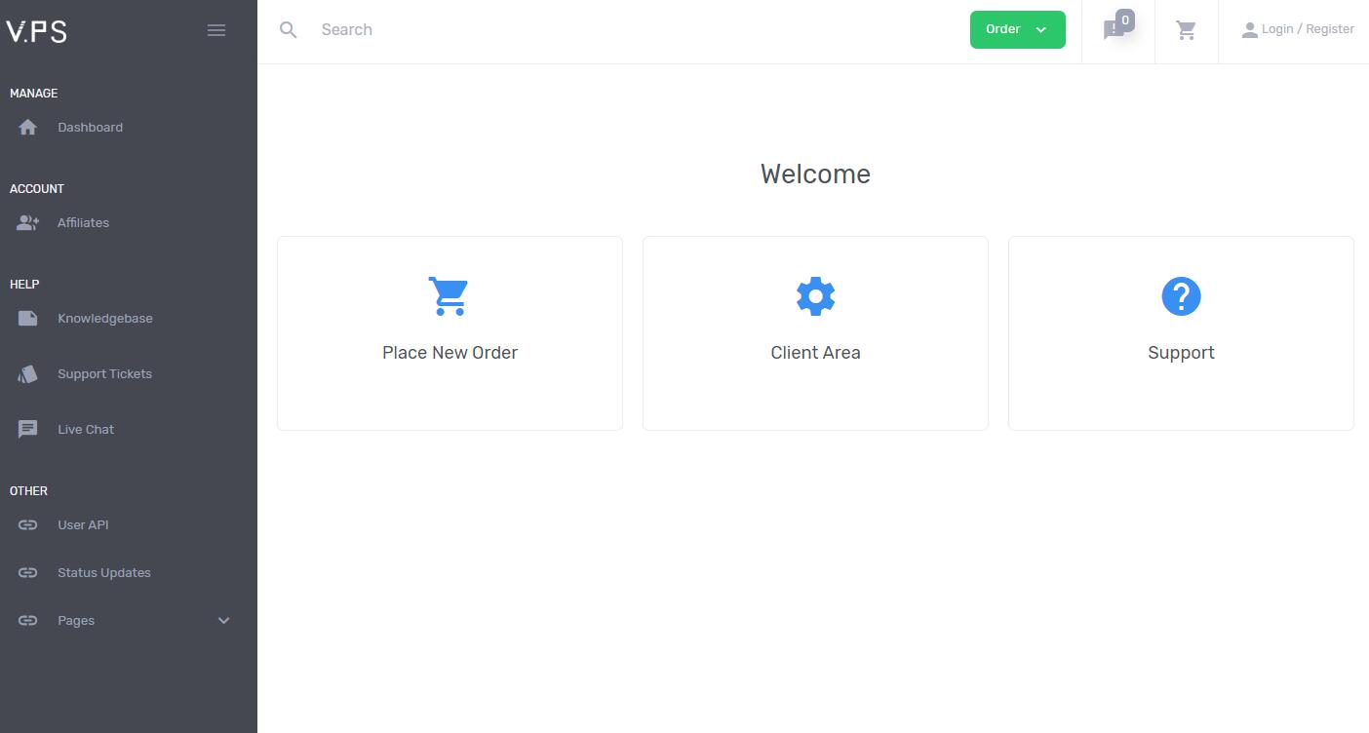Screen dimensions: 1369x733
Task: Click the Status Updates link icon
Action: (27, 573)
